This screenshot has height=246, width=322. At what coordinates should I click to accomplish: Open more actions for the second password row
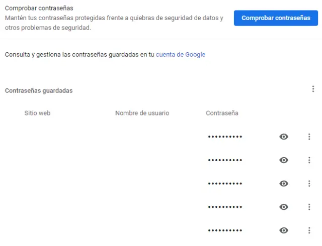pyautogui.click(x=309, y=160)
